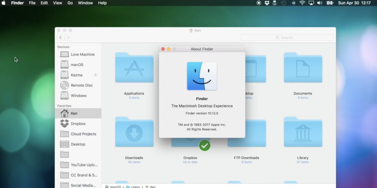Click Users in the path bar
The image size is (377, 188).
pos(133,187)
